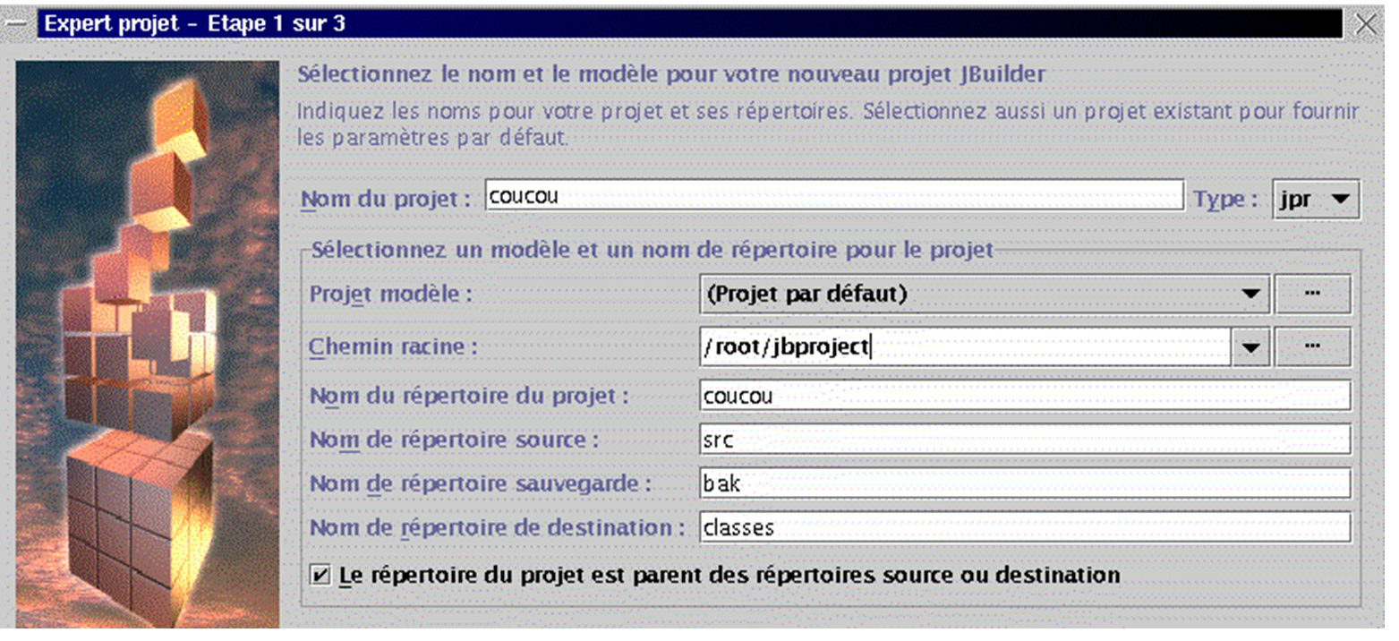Open the window menu in title bar
1399x641 pixels.
[x=16, y=24]
